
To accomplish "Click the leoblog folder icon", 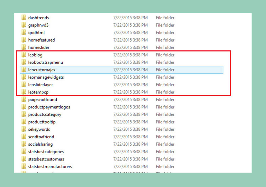I will (x=24, y=55).
